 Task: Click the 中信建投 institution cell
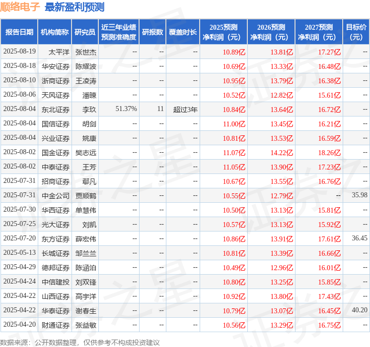coord(56,282)
